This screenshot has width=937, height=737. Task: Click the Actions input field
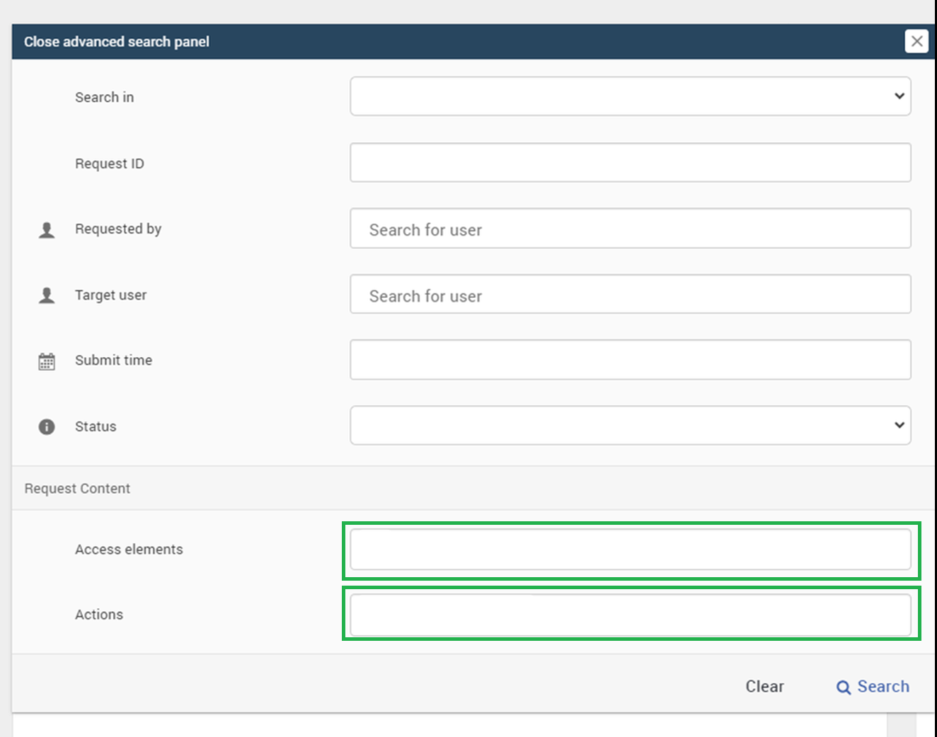click(630, 615)
